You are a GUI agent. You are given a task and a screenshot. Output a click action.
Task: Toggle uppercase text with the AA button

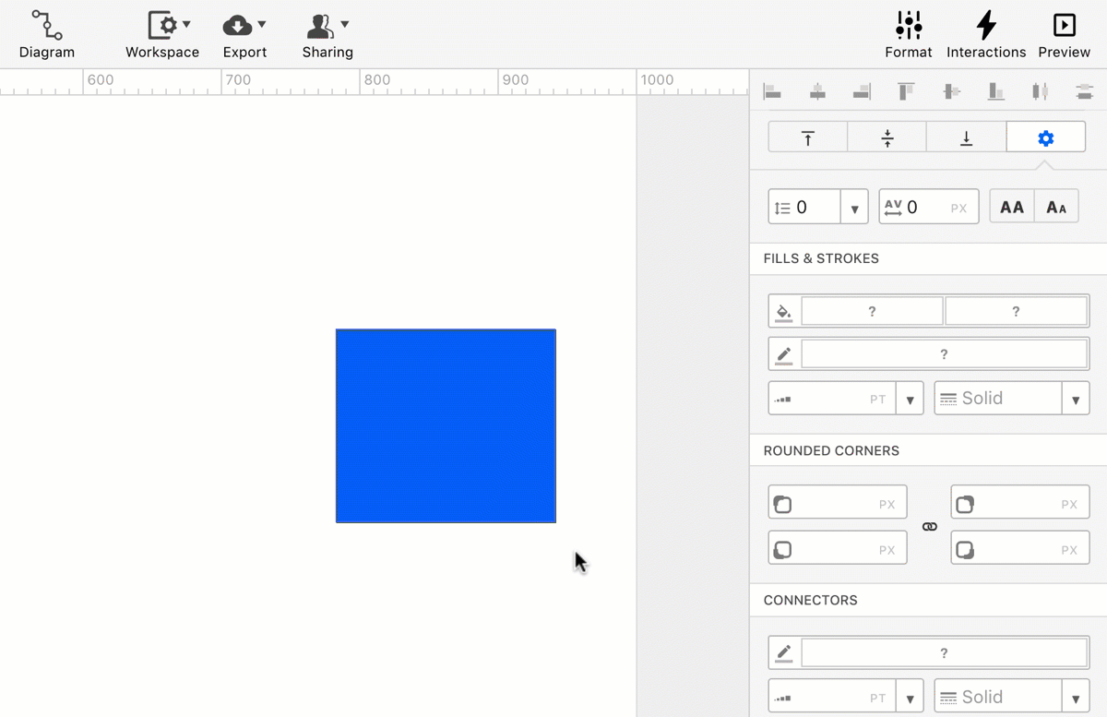tap(1011, 206)
